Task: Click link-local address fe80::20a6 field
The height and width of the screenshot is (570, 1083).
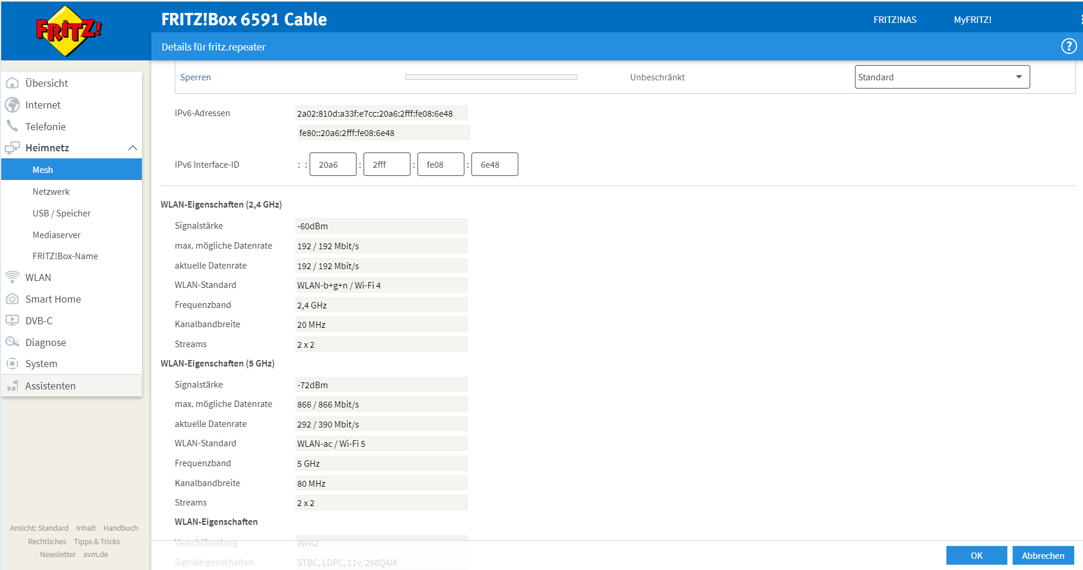Action: (384, 133)
